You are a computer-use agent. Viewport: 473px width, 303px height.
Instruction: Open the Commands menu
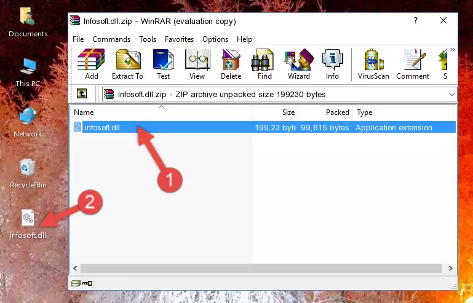(111, 39)
